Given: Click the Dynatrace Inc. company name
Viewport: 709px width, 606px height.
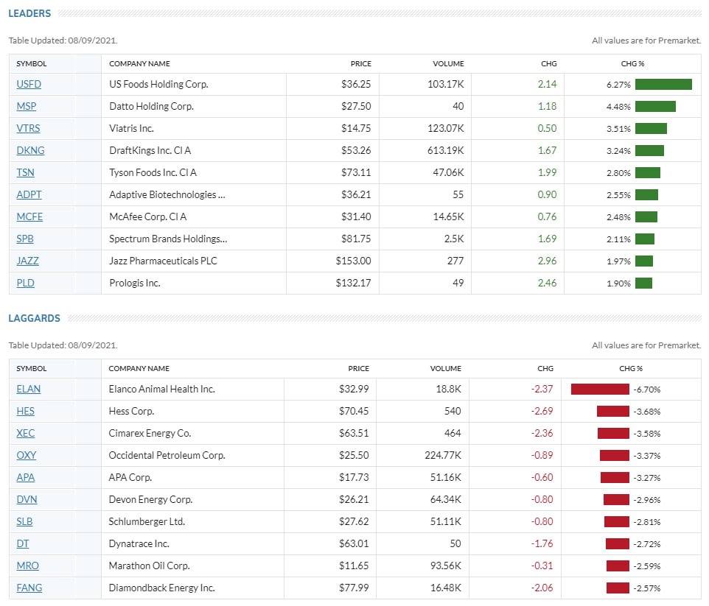Looking at the screenshot, I should [139, 544].
